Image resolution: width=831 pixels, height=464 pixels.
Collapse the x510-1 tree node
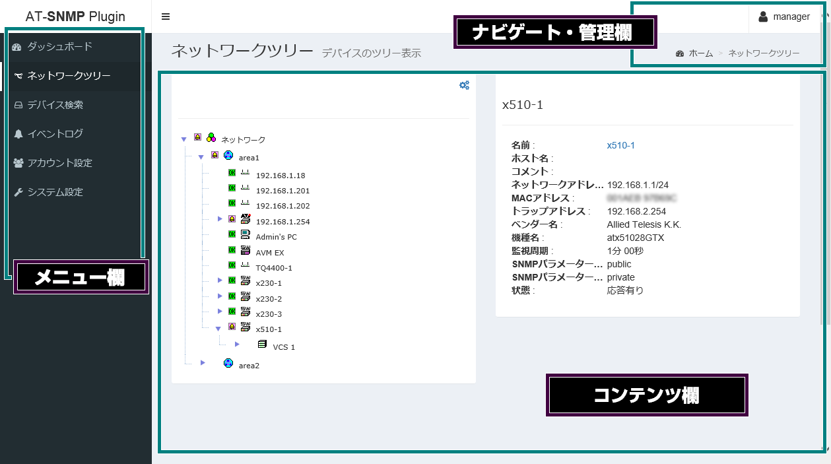[218, 328]
